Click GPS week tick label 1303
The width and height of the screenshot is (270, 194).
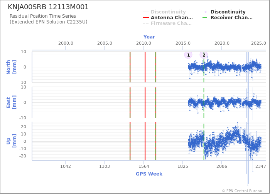tap(105, 166)
